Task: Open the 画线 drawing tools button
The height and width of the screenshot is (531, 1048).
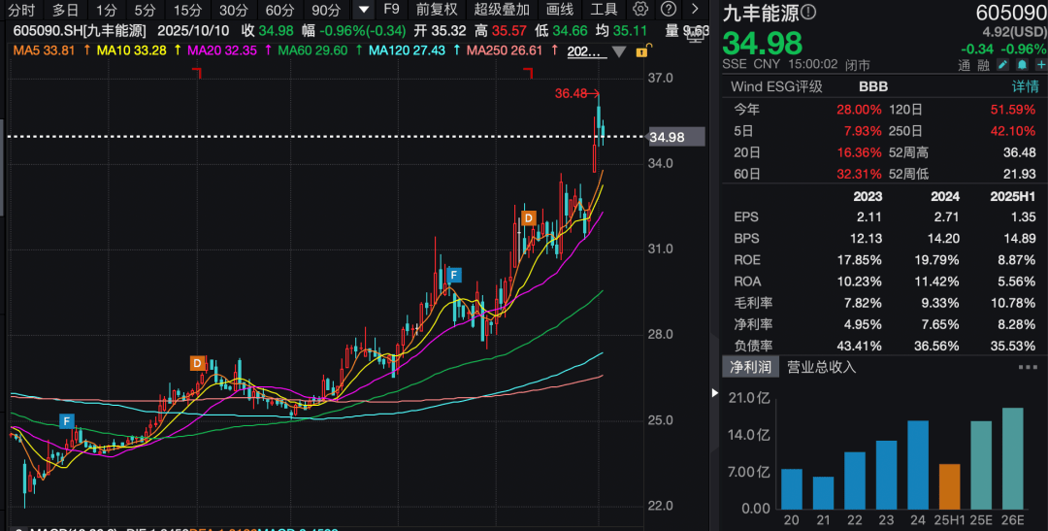Action: 560,10
